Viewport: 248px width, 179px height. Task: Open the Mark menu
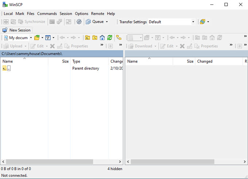pos(20,14)
